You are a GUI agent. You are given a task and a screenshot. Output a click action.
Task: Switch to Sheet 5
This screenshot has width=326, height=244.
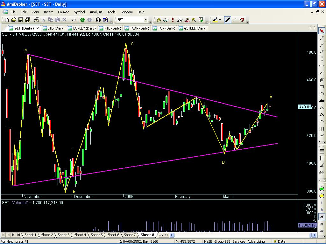tap(97, 235)
